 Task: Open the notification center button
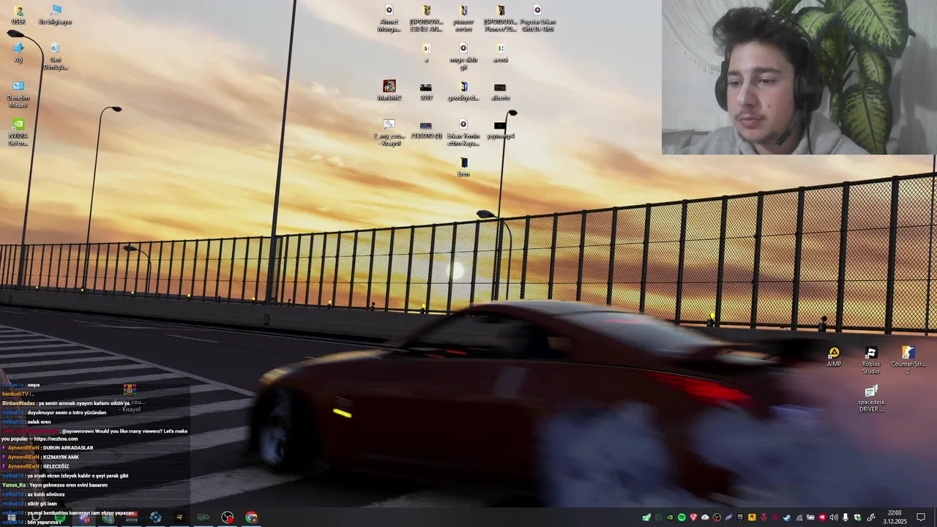click(921, 517)
